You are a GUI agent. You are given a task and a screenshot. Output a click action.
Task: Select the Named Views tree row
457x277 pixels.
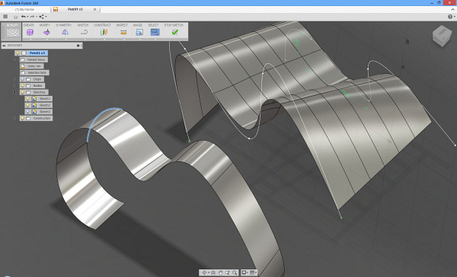click(x=34, y=59)
